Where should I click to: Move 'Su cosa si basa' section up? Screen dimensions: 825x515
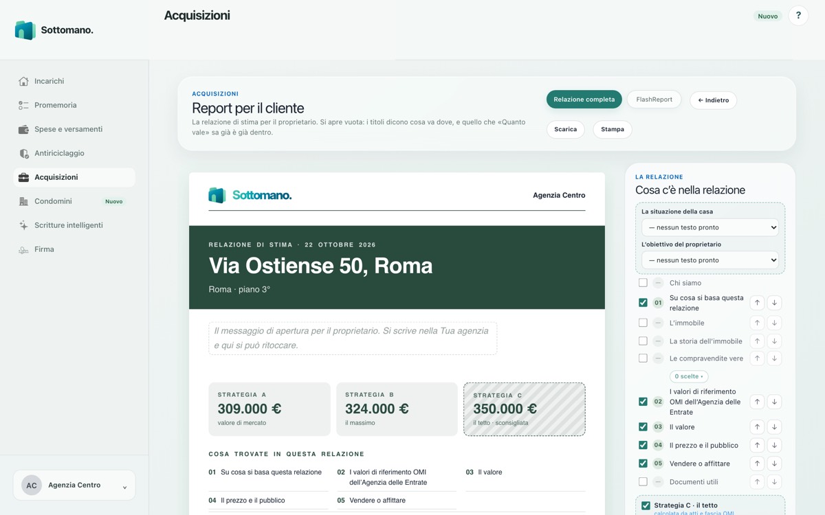coord(757,303)
